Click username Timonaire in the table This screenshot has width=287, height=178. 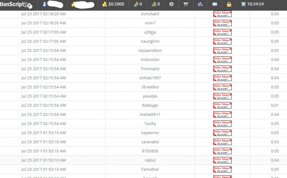pos(150,69)
